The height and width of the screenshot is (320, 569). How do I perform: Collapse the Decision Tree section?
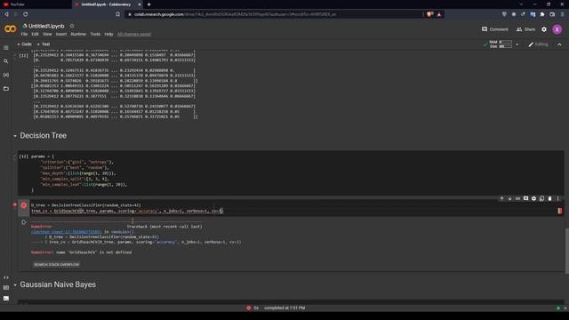click(15, 136)
